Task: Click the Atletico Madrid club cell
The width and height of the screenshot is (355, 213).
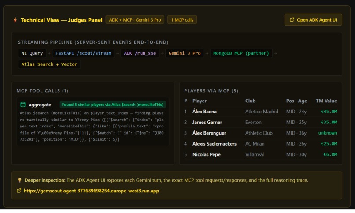Action: point(262,112)
